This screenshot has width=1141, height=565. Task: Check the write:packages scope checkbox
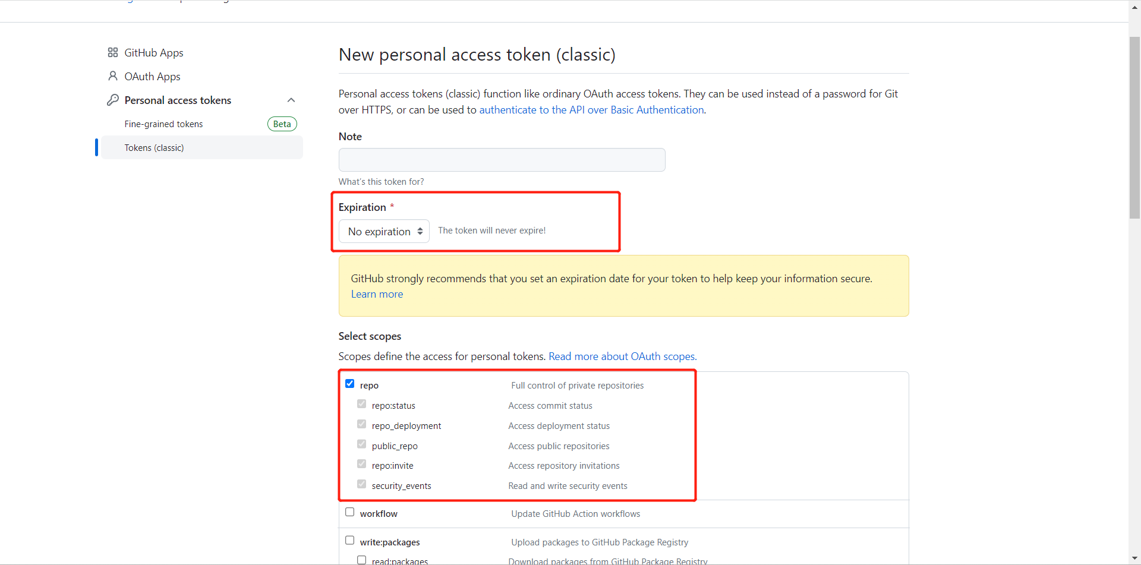350,541
